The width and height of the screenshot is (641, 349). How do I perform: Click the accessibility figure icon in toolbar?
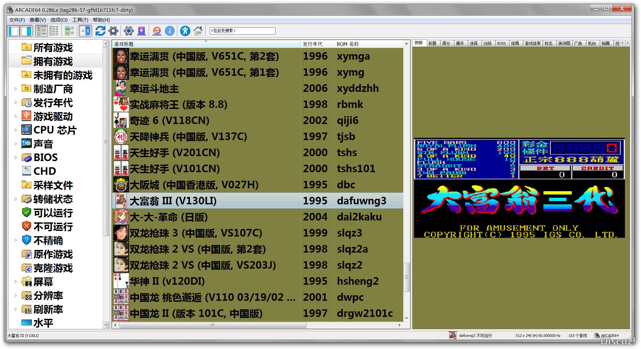pos(185,31)
